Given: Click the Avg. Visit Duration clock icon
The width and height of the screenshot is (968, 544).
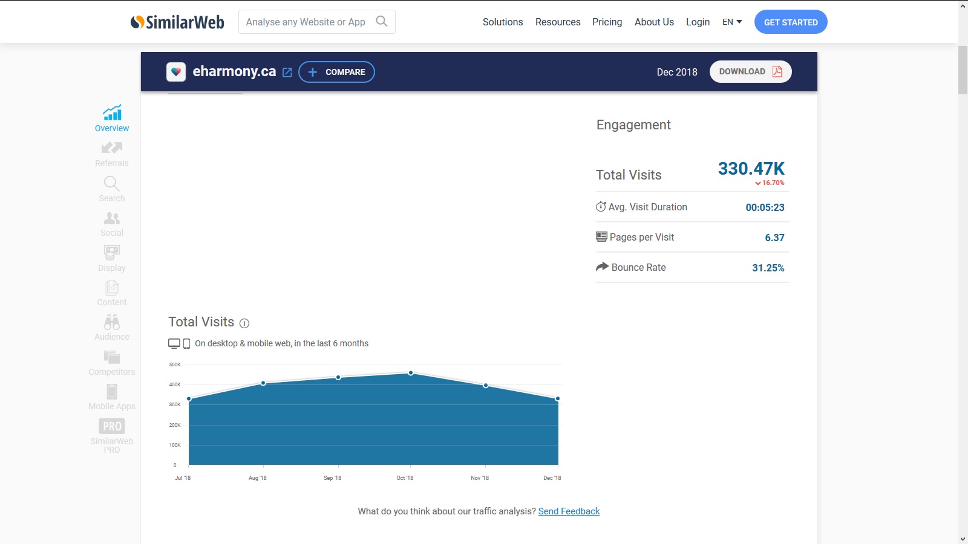Looking at the screenshot, I should (601, 207).
